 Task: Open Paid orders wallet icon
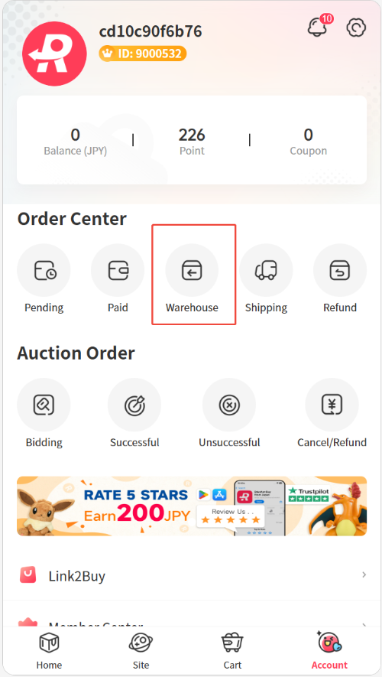118,270
